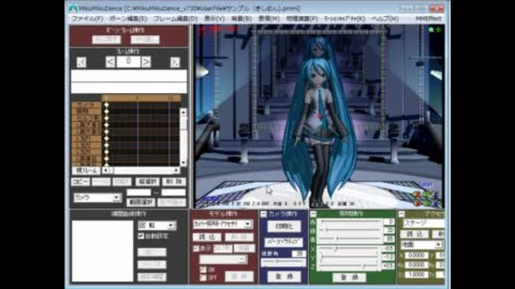The image size is (515, 289).
Task: Click the パースペクティブ button
Action: tap(284, 242)
